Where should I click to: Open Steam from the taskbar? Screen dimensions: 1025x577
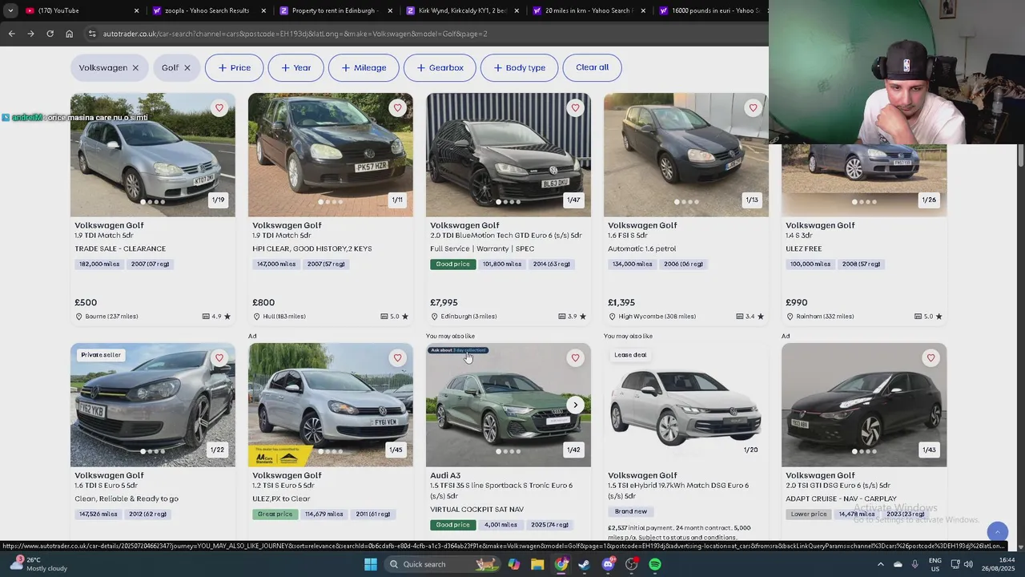[584, 564]
